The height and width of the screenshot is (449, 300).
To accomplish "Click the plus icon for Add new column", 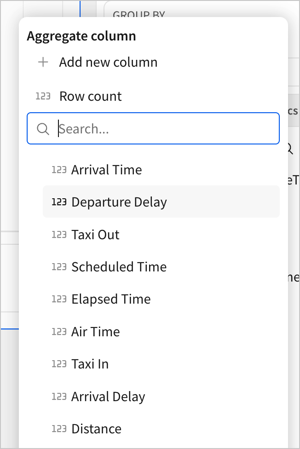I will [x=43, y=63].
